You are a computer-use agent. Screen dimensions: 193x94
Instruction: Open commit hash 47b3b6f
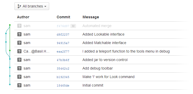63,60
